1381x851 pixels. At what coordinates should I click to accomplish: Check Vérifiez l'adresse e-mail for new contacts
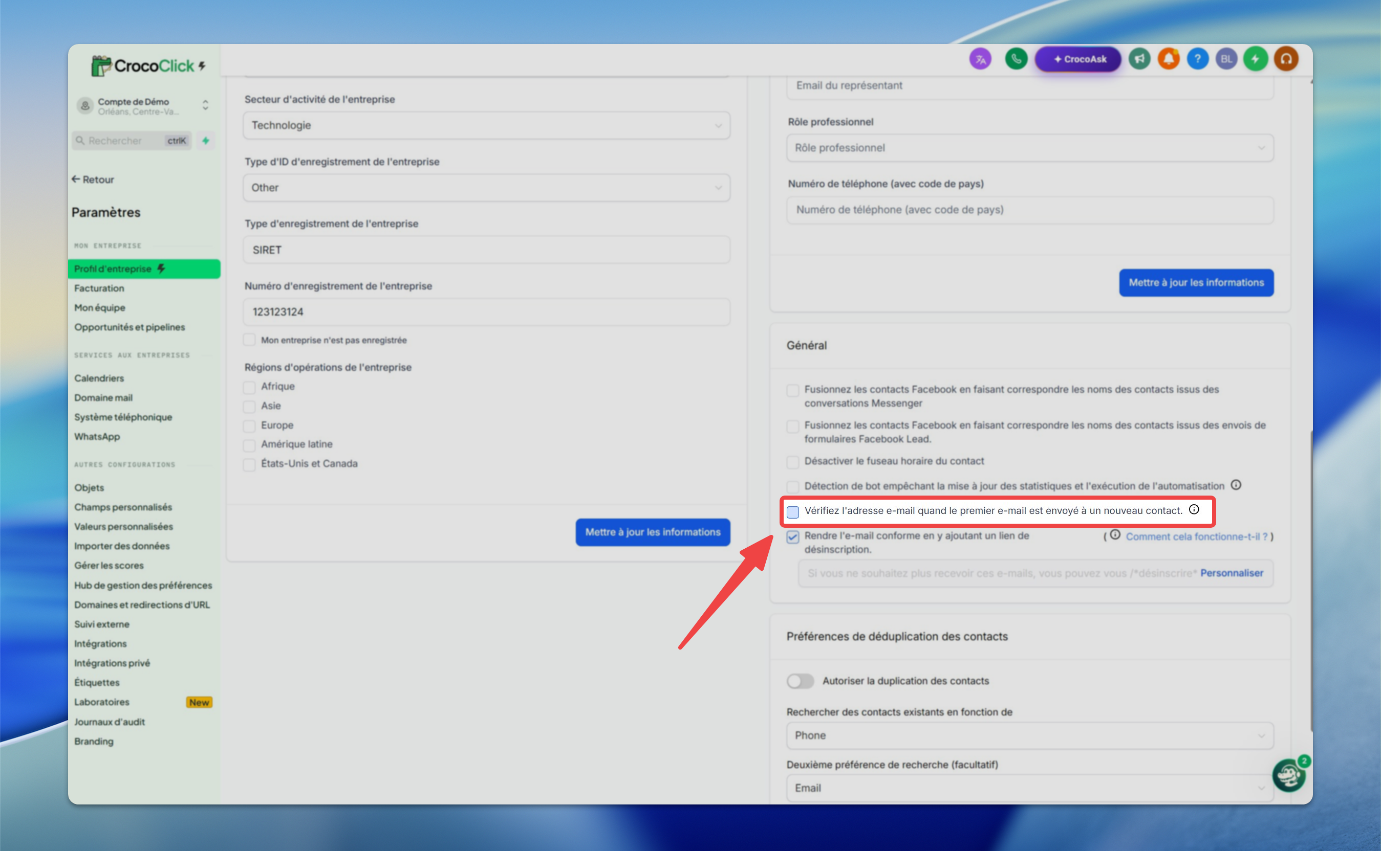pos(792,511)
